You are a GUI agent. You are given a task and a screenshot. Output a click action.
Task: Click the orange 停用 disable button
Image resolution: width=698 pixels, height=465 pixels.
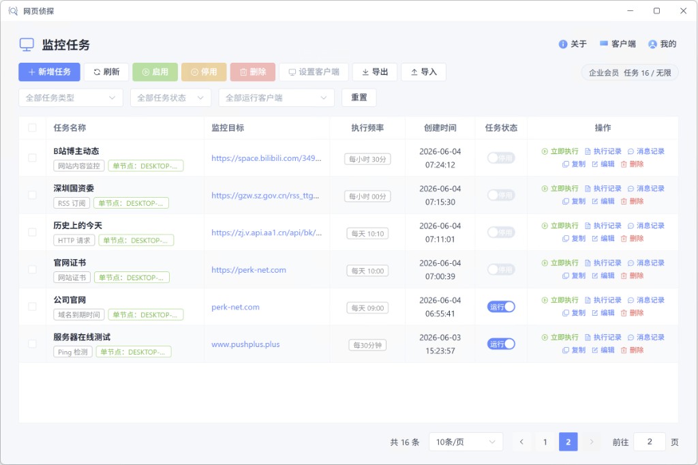(x=204, y=72)
